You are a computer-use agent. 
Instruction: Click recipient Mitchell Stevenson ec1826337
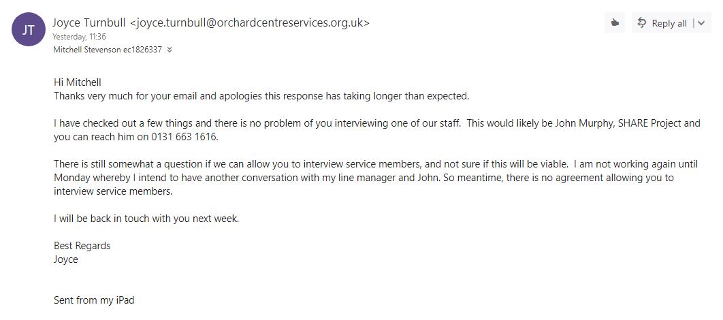coord(107,50)
